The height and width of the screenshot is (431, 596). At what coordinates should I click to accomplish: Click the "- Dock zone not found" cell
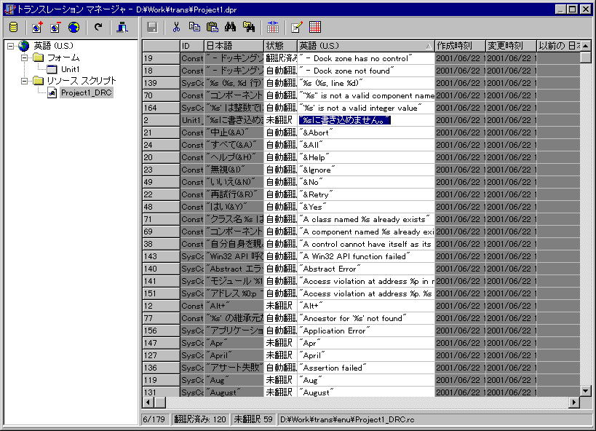(x=366, y=71)
